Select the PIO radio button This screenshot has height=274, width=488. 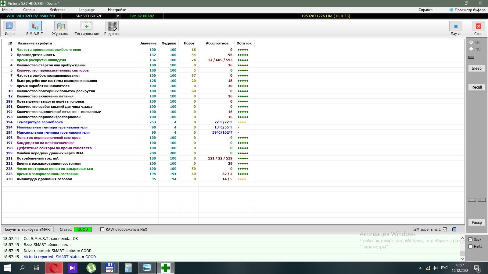(x=471, y=49)
